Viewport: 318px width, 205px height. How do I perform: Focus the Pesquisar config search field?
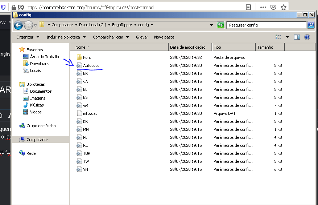point(267,25)
